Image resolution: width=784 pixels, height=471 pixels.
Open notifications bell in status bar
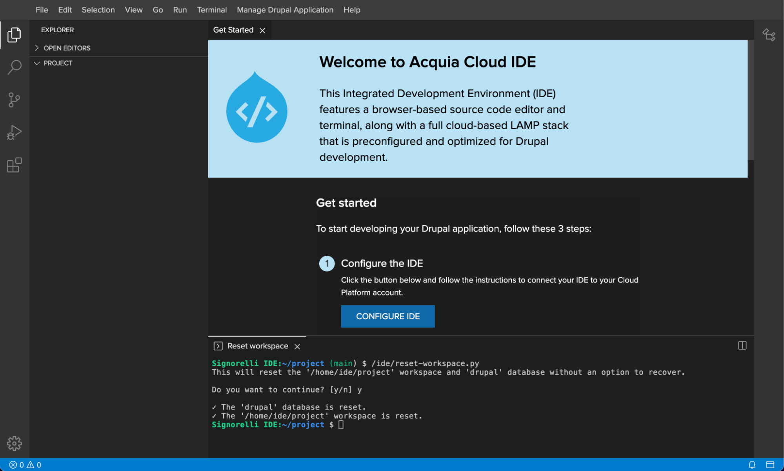(x=752, y=465)
